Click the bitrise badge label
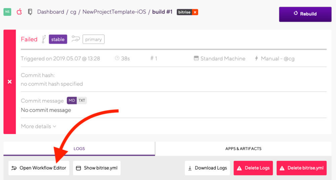336x180 pixels. (x=184, y=12)
